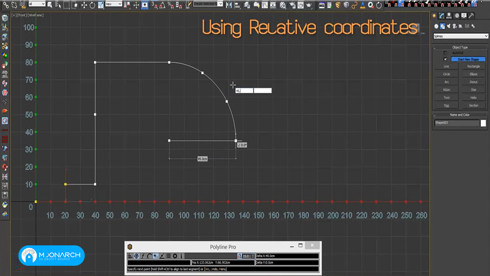
Task: Click the Line shape button
Action: click(x=447, y=66)
